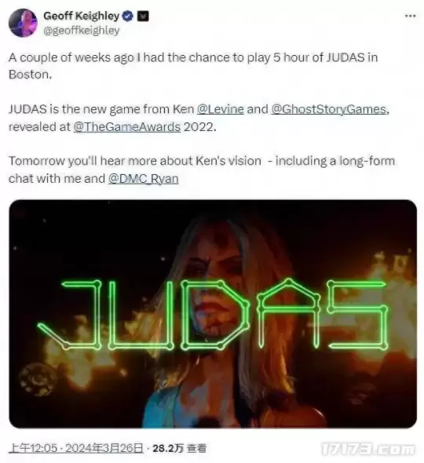Click Geoff Keighley's profile avatar
The width and height of the screenshot is (424, 463).
click(x=23, y=23)
